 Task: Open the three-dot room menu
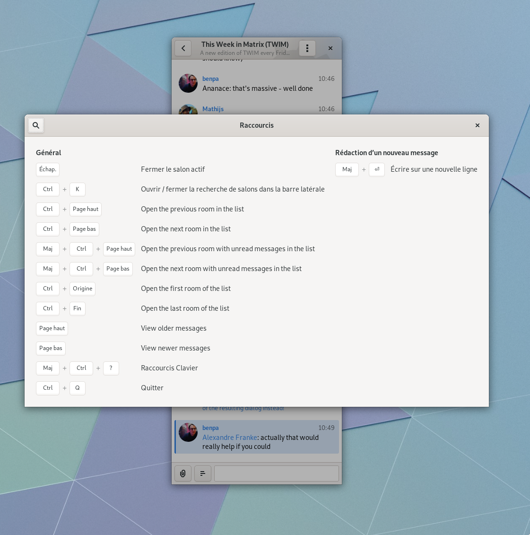(307, 48)
